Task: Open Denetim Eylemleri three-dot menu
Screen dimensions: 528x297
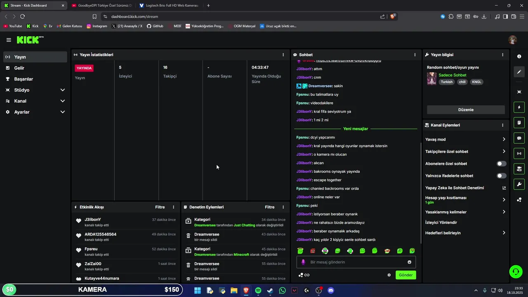Action: (283, 207)
